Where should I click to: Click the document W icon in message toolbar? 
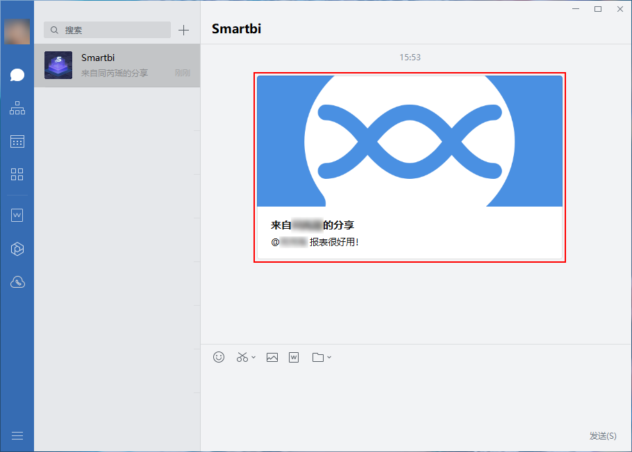294,357
